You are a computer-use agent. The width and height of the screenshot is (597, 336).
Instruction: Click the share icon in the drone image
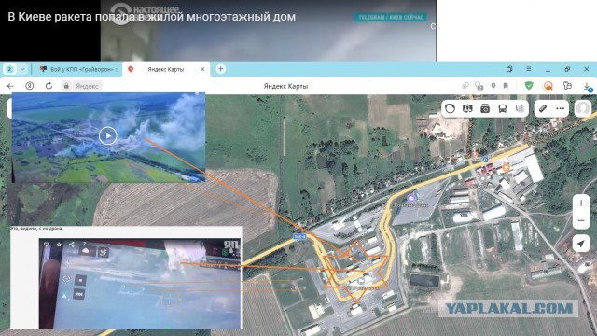(x=72, y=245)
